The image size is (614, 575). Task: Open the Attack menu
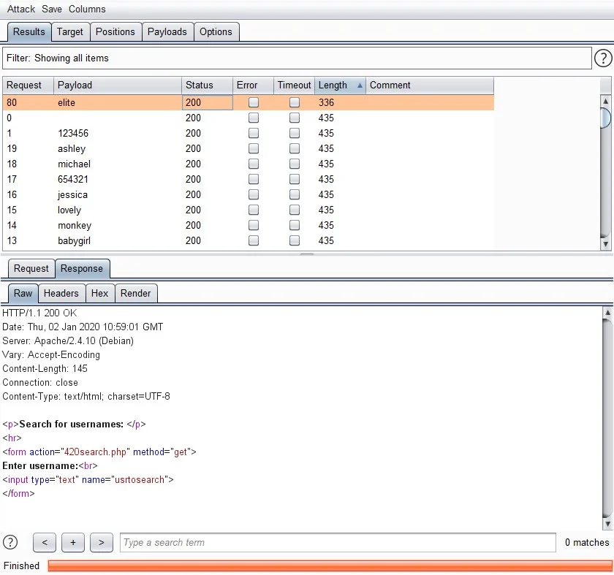click(21, 9)
